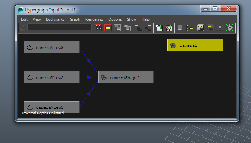Click the plane icon on cameraView3 node
Viewport: 251px width, 143px height.
[30, 48]
